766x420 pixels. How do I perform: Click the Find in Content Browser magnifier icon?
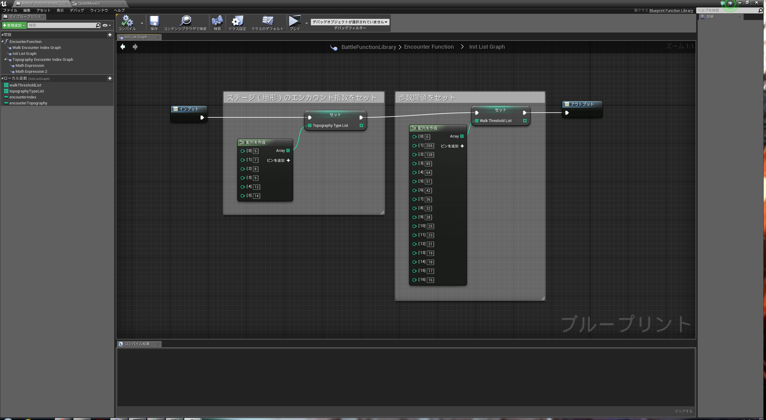[x=185, y=21]
